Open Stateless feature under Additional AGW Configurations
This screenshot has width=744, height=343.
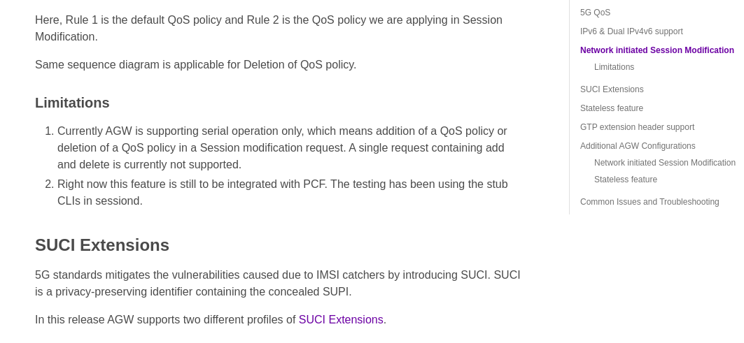(x=625, y=180)
